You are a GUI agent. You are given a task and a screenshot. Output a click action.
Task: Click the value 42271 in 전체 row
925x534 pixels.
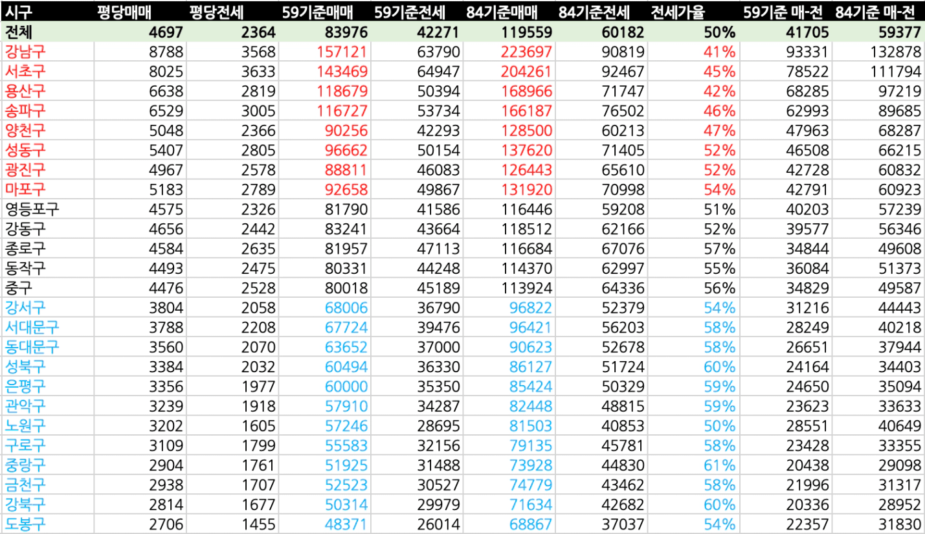[x=440, y=32]
